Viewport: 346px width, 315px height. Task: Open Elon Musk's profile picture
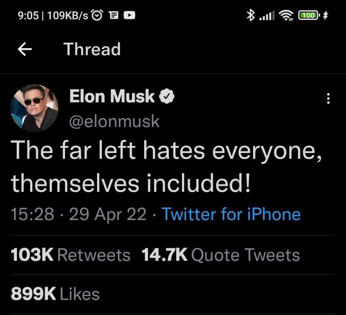tap(35, 108)
